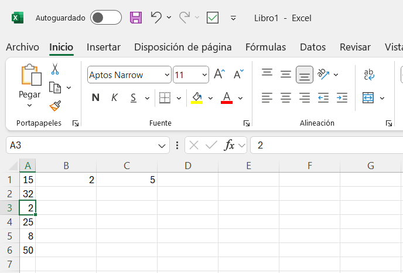Apply bold with the N button
This screenshot has height=273, width=403.
[x=95, y=97]
